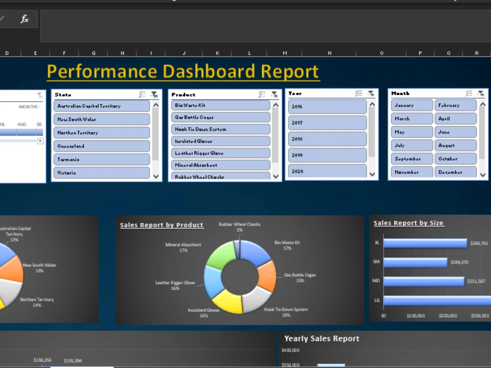
Task: Click the State slicer scroll-up arrow
Action: (x=156, y=105)
